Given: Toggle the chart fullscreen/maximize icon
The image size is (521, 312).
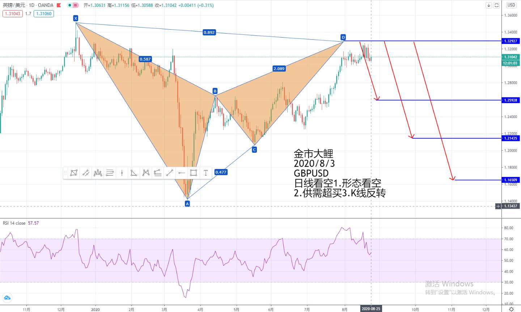Looking at the screenshot, I should [x=497, y=5].
